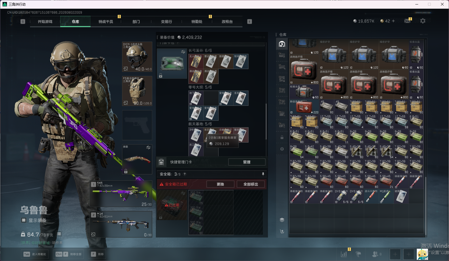
Task: Open the weight details list icon
Action: coord(59,234)
